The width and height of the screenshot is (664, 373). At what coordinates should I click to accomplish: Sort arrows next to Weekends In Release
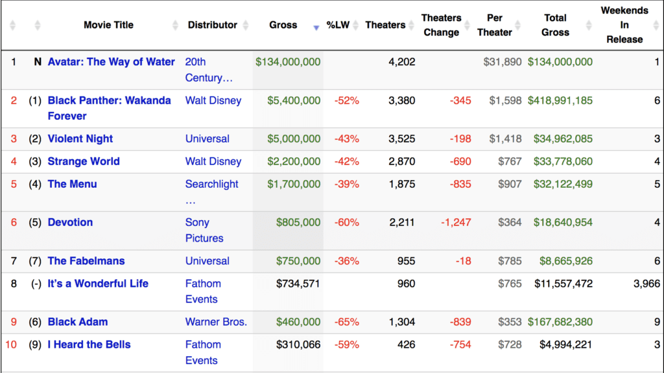(656, 25)
